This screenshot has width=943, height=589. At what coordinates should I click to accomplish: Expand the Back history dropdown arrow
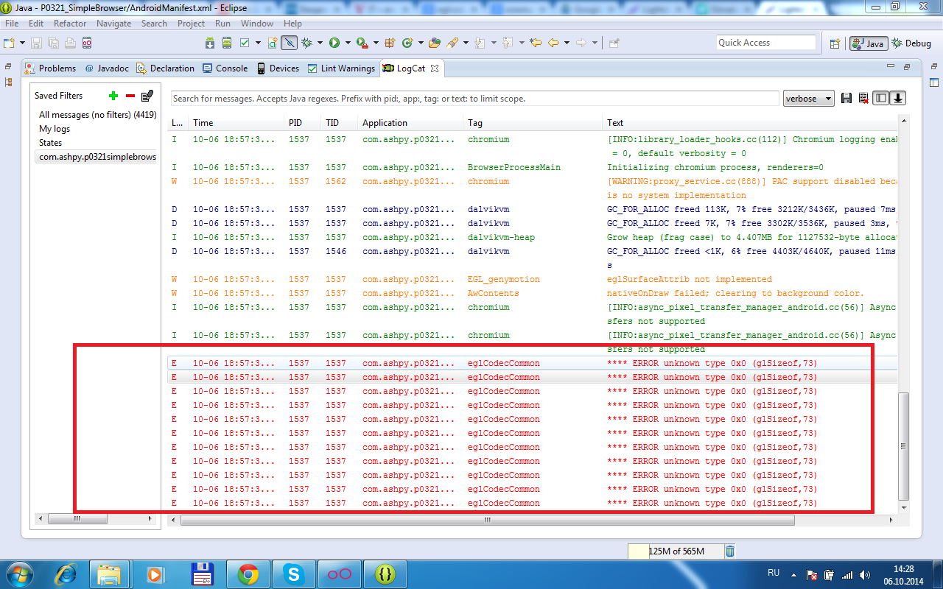pyautogui.click(x=567, y=43)
